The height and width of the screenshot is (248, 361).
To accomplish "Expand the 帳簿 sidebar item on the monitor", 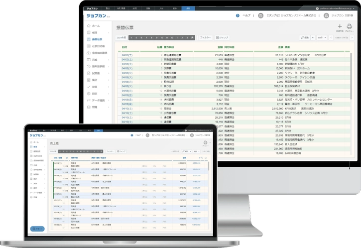I will click(109, 33).
